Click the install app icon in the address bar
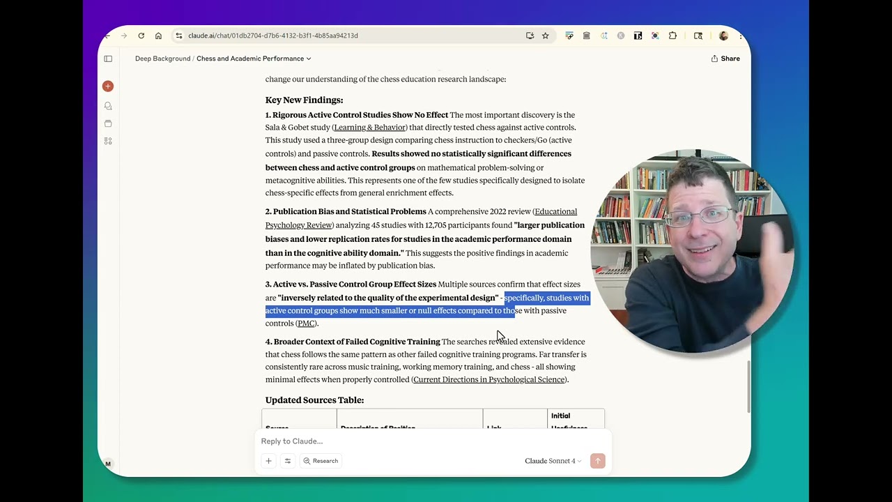Viewport: 892px width, 502px height. coord(530,36)
